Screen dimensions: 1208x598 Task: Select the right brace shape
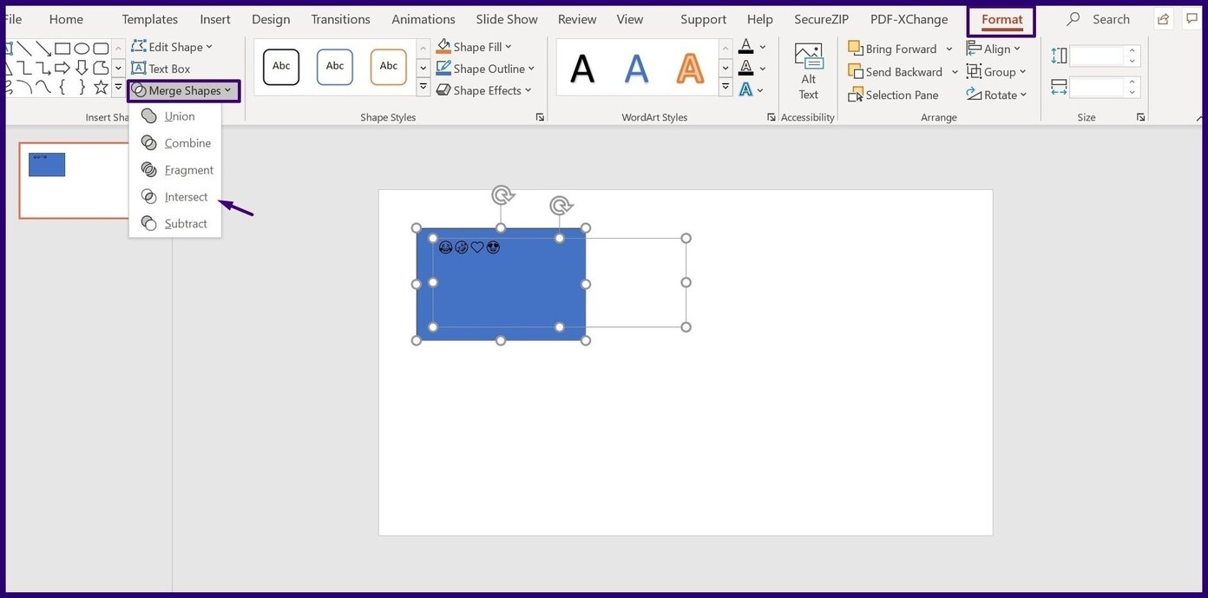click(82, 87)
